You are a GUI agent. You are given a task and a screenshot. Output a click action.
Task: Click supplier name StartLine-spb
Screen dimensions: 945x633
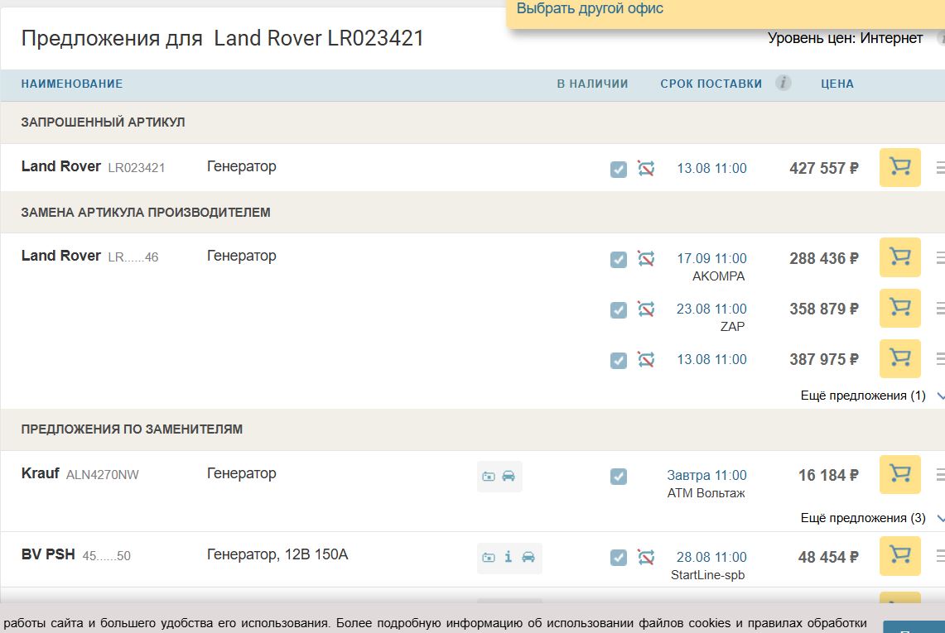pyautogui.click(x=707, y=574)
